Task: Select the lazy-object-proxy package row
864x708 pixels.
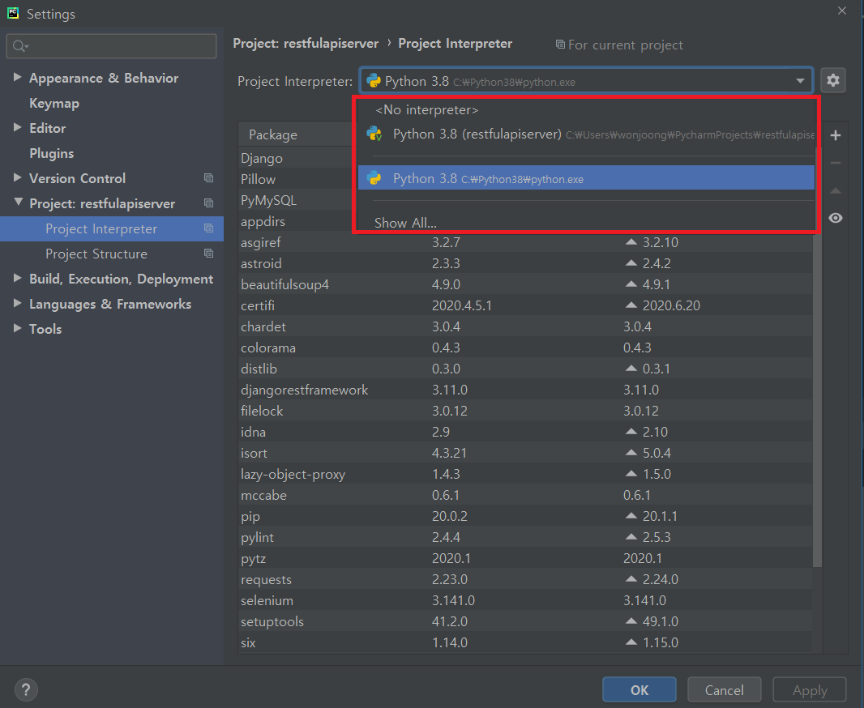Action: coord(526,474)
